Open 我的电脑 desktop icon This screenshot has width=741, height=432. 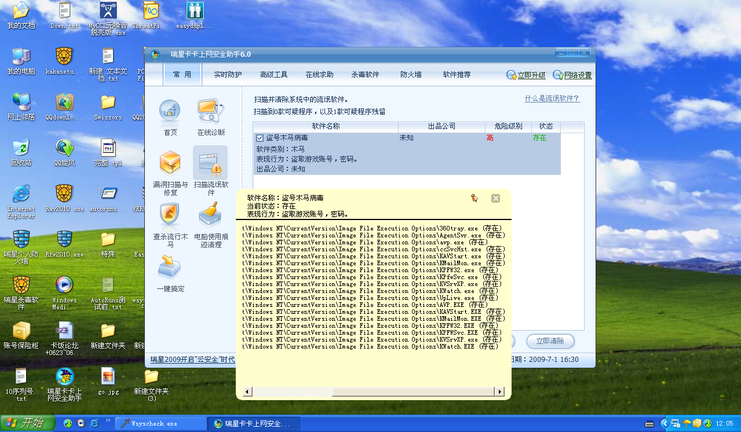[x=21, y=61]
